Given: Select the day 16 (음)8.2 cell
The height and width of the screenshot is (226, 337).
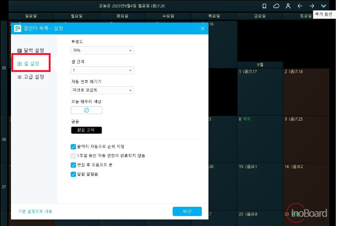Looking at the screenshot, I should (306, 187).
